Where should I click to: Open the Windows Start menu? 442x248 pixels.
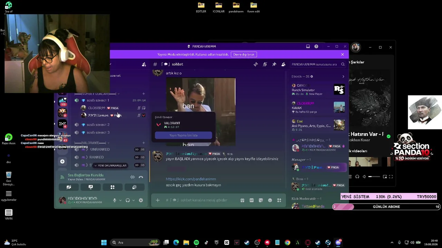click(x=104, y=242)
